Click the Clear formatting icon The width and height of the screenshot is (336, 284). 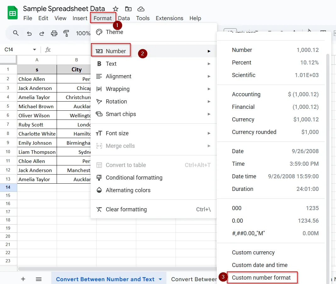tap(99, 209)
